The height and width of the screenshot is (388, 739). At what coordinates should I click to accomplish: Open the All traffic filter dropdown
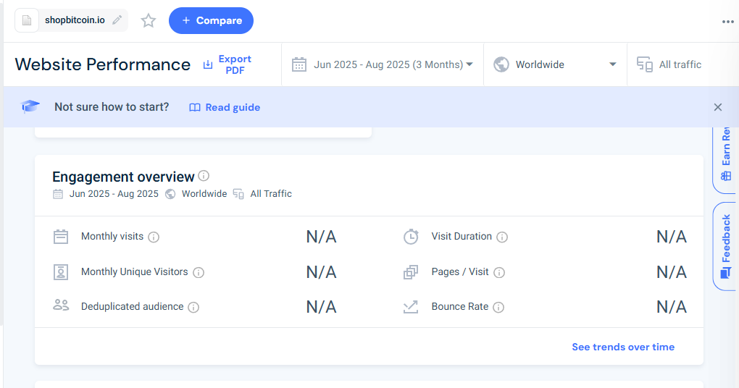click(670, 64)
